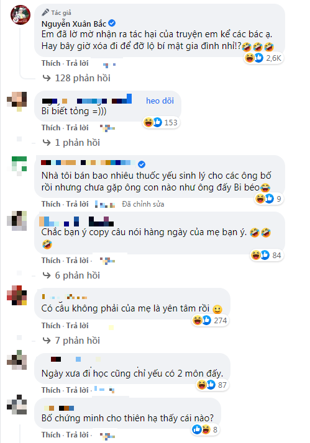
Task: Like the author's comment with Thích
Action: tap(51, 63)
